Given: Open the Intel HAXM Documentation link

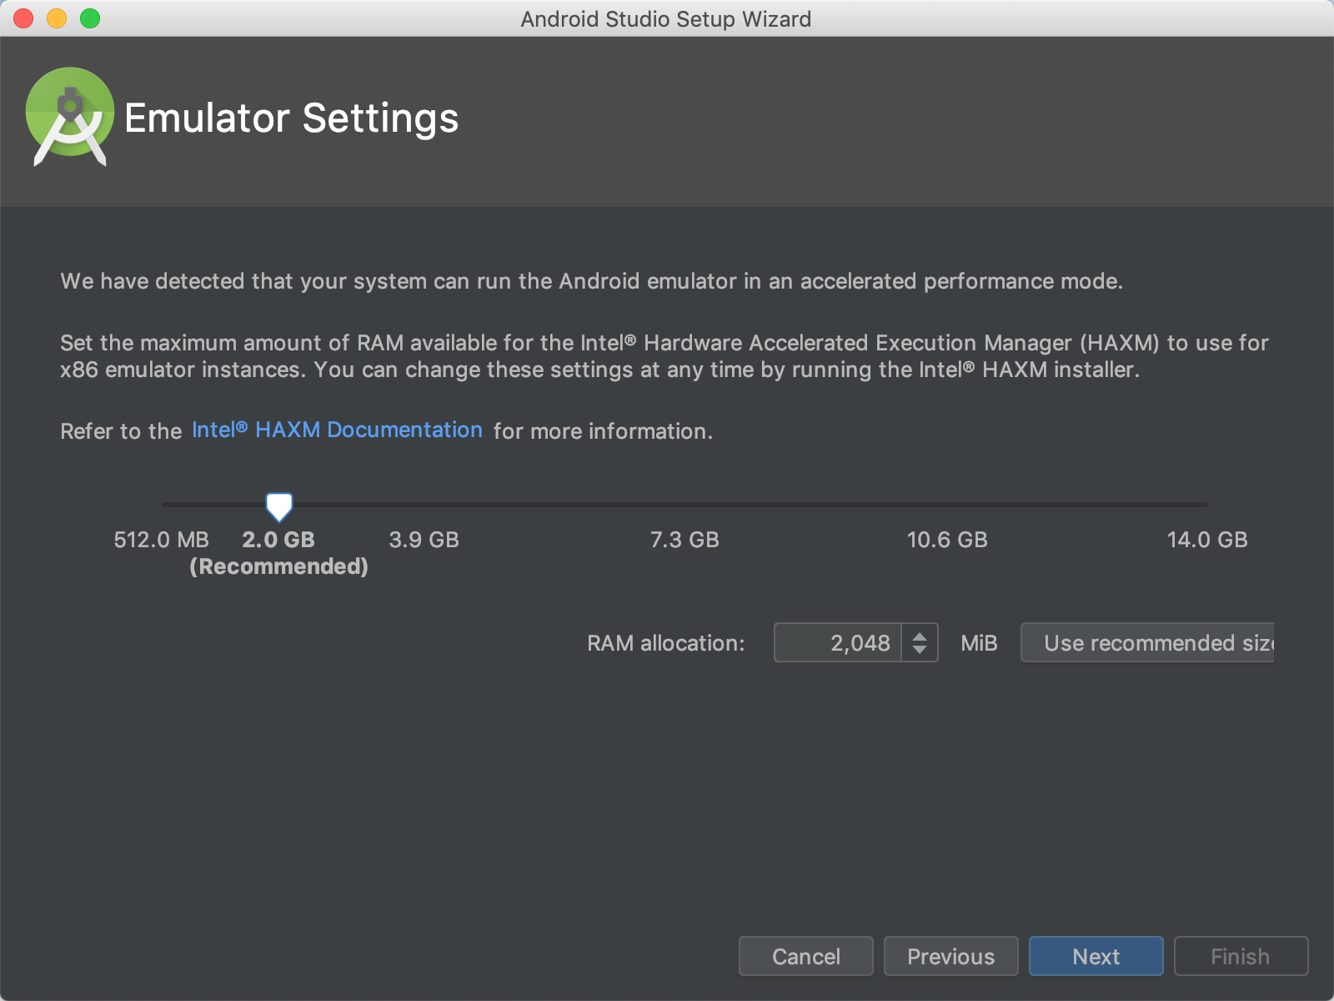Looking at the screenshot, I should pyautogui.click(x=337, y=430).
